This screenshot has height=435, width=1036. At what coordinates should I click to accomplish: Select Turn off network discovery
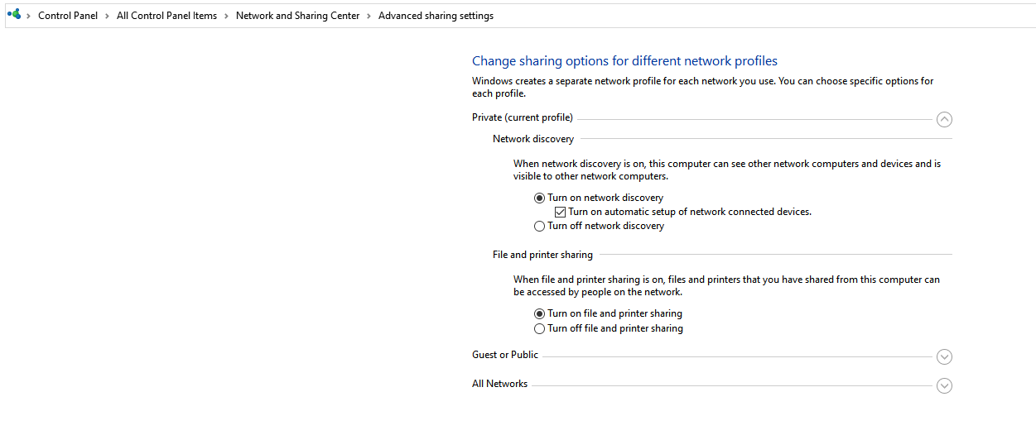tap(540, 226)
